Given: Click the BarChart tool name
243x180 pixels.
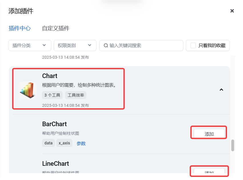Looking at the screenshot, I should [54, 124].
